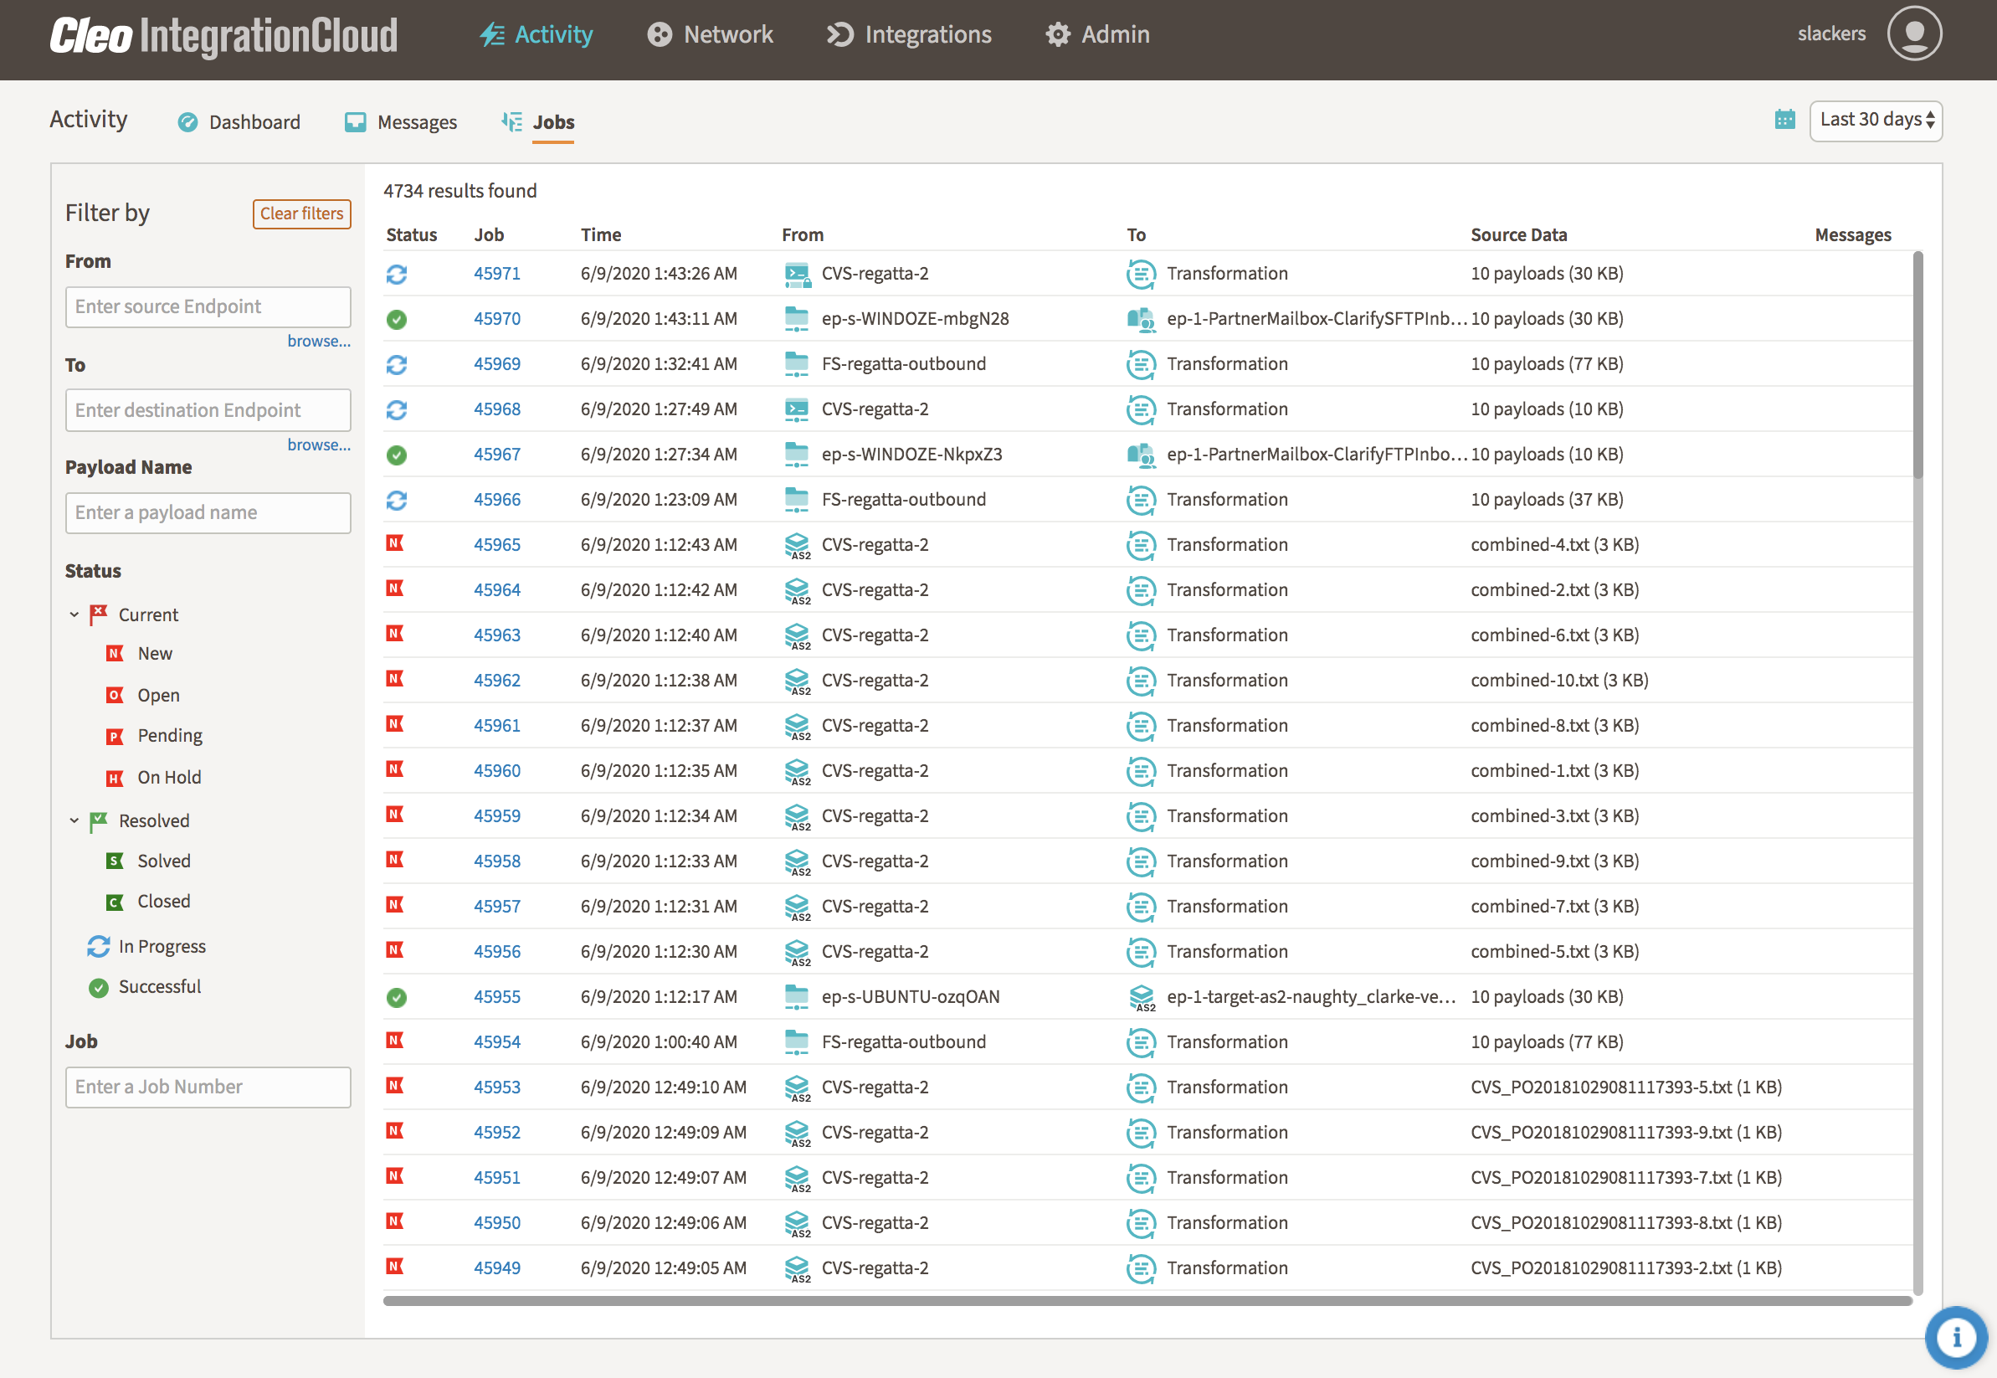Open job 45971 link
This screenshot has height=1378, width=1997.
pyautogui.click(x=497, y=274)
